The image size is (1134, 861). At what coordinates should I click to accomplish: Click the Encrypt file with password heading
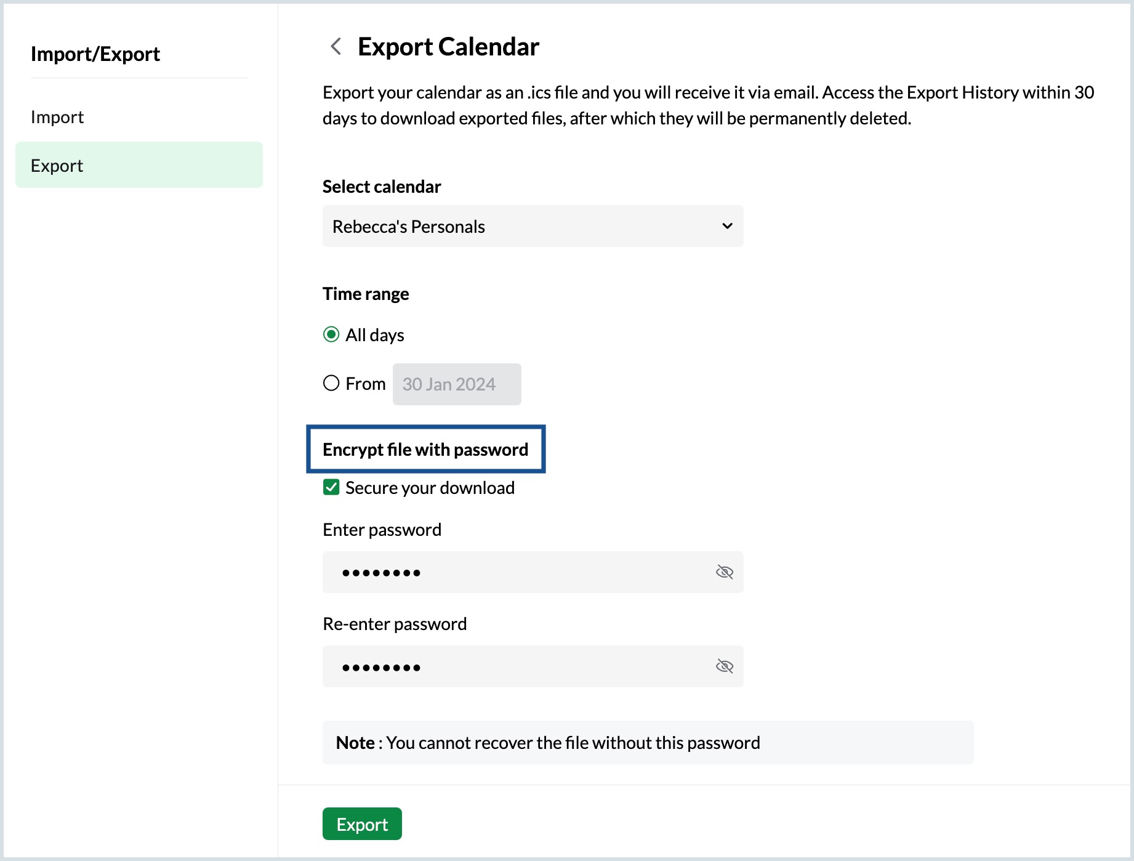coord(425,450)
